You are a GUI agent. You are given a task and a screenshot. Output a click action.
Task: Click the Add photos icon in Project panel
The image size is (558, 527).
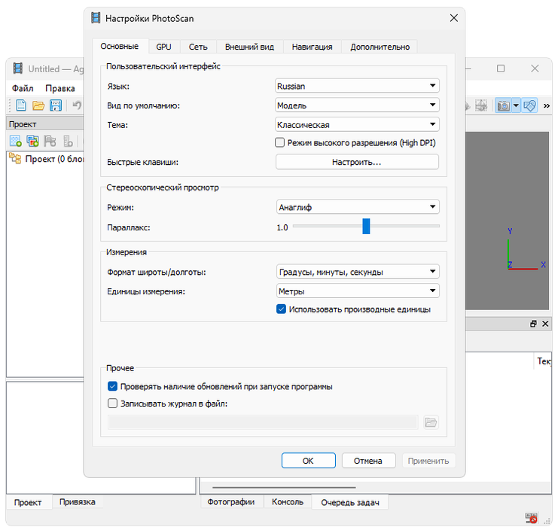click(32, 141)
